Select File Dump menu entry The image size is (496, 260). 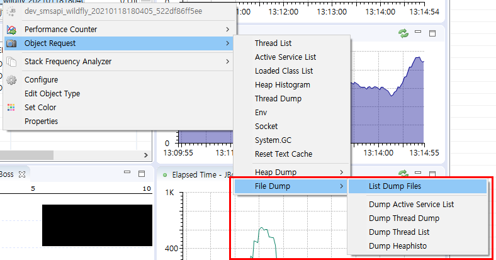coord(291,186)
